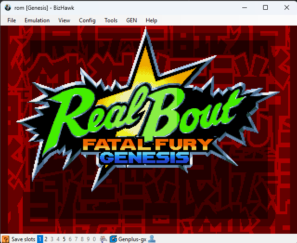Close the BizHawk window
Viewport: 297px width, 243px height.
point(287,7)
